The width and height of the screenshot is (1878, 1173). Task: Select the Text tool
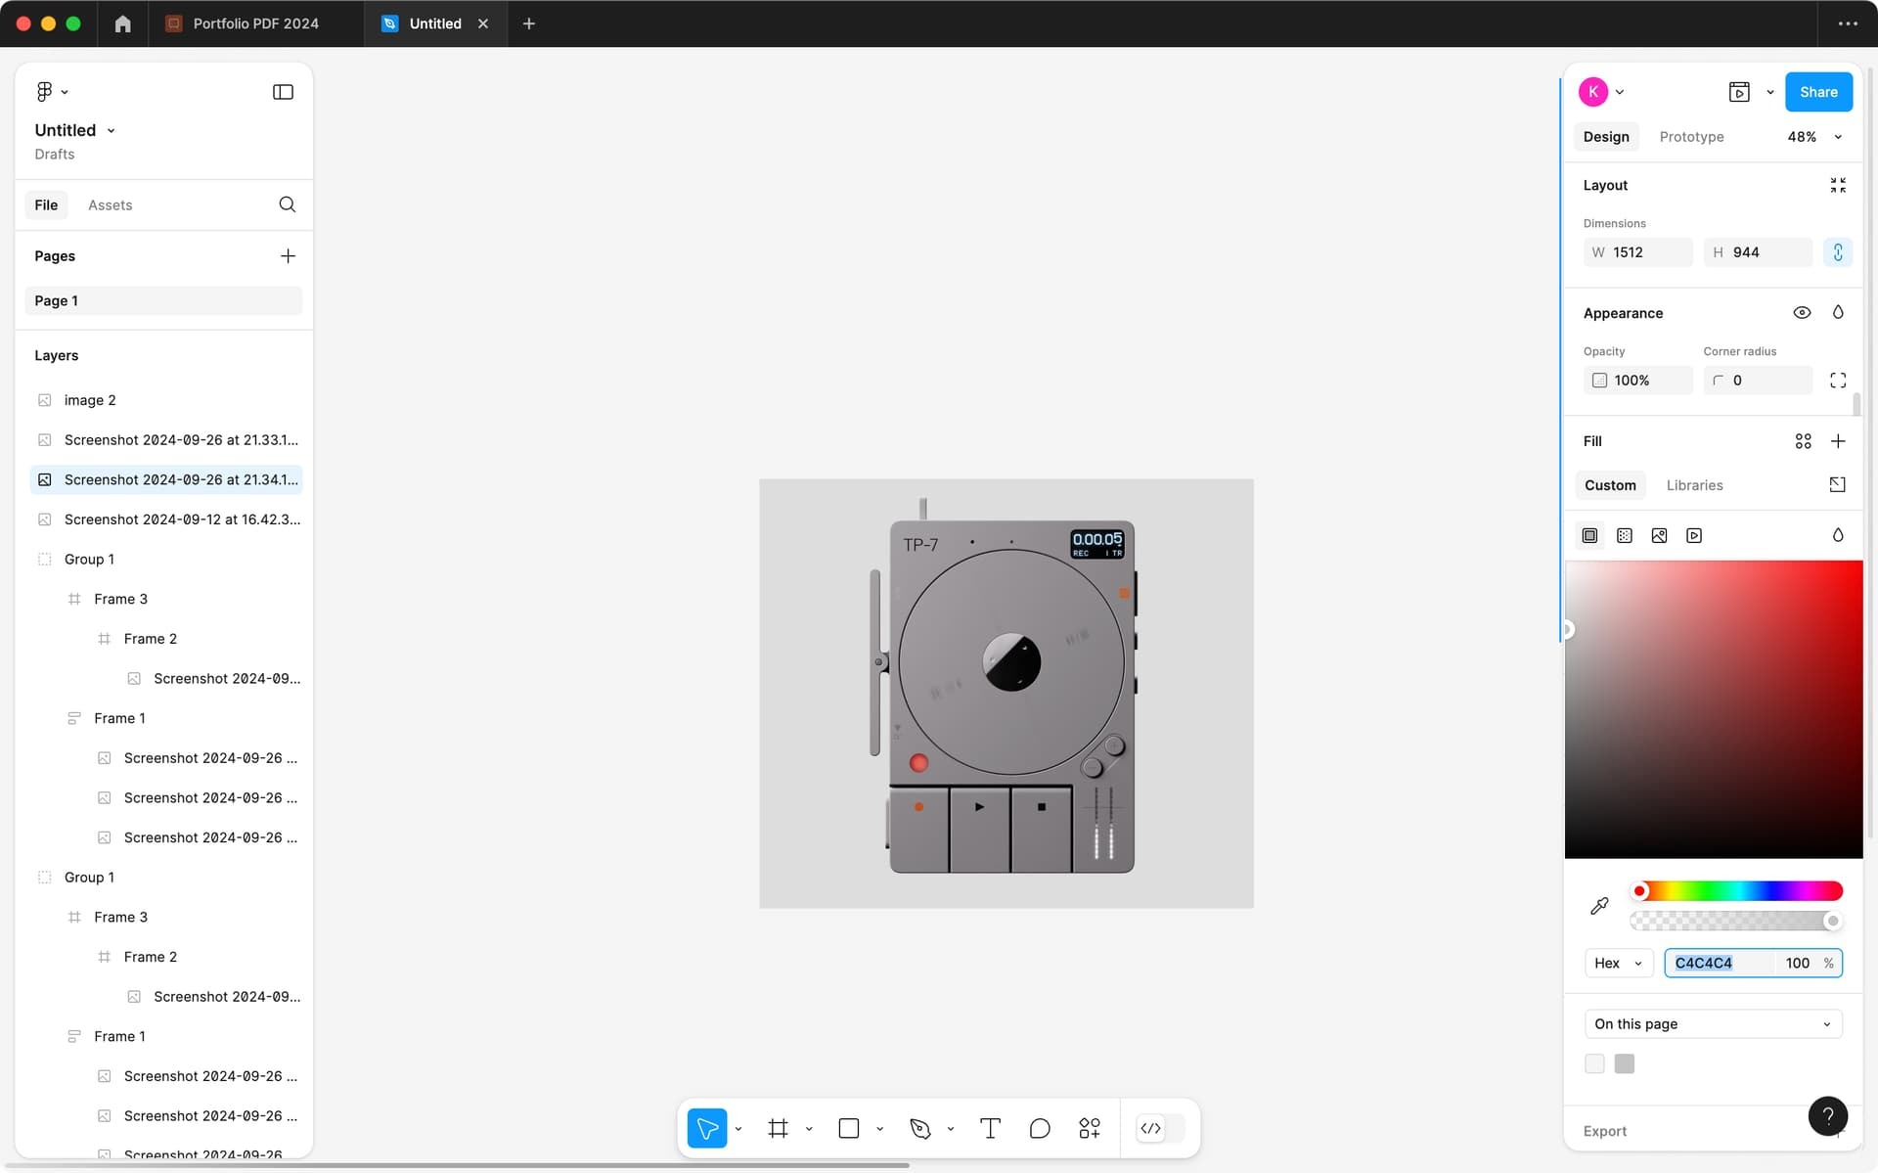[x=990, y=1128]
